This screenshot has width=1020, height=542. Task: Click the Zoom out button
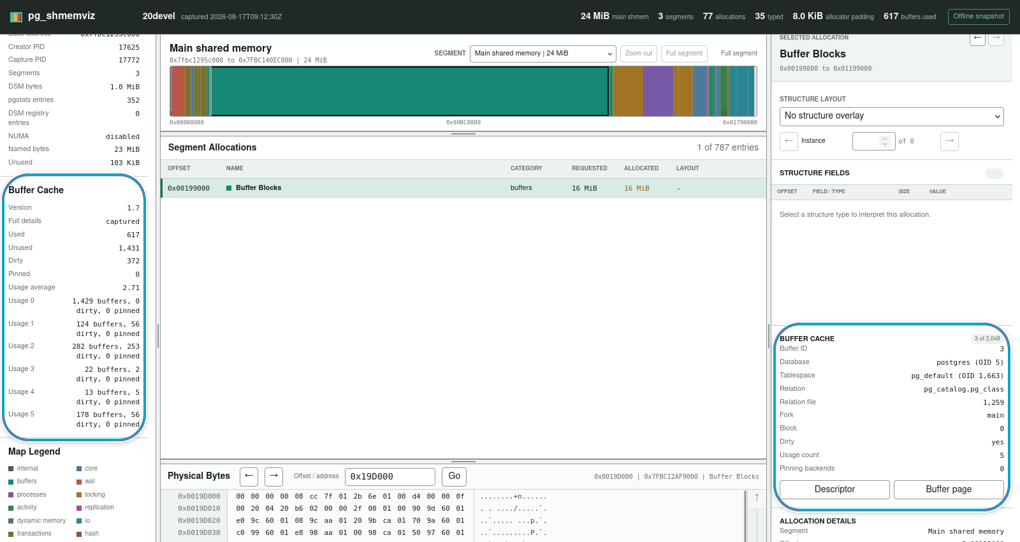(638, 54)
